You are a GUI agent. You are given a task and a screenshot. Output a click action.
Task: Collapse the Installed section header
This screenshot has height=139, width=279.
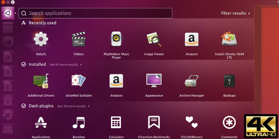click(33, 64)
